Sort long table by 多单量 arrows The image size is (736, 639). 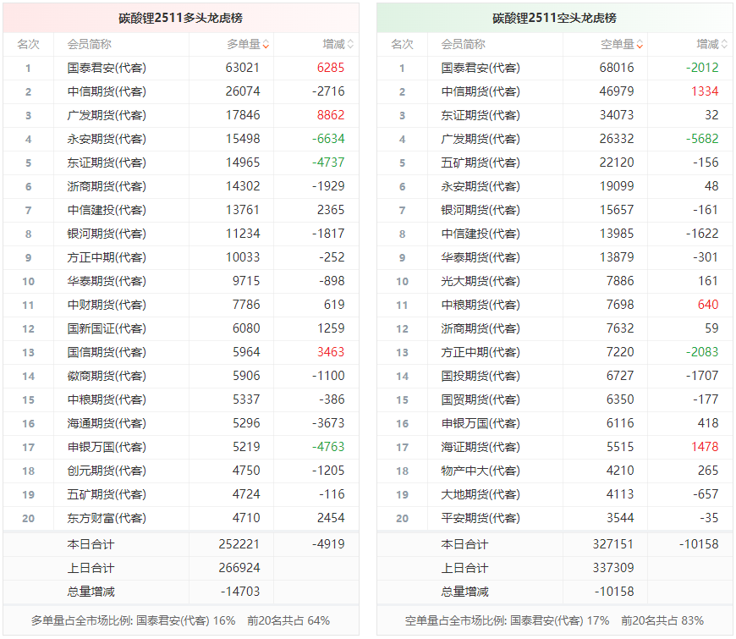(266, 45)
